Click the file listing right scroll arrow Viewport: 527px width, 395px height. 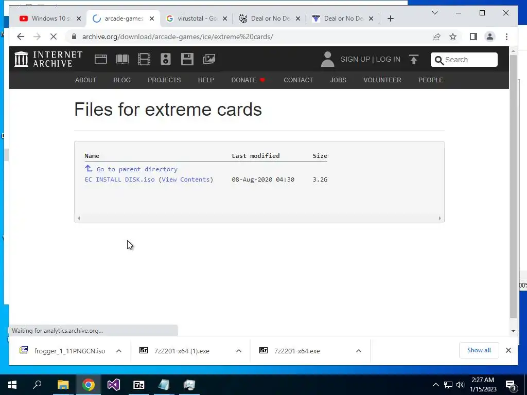click(440, 218)
